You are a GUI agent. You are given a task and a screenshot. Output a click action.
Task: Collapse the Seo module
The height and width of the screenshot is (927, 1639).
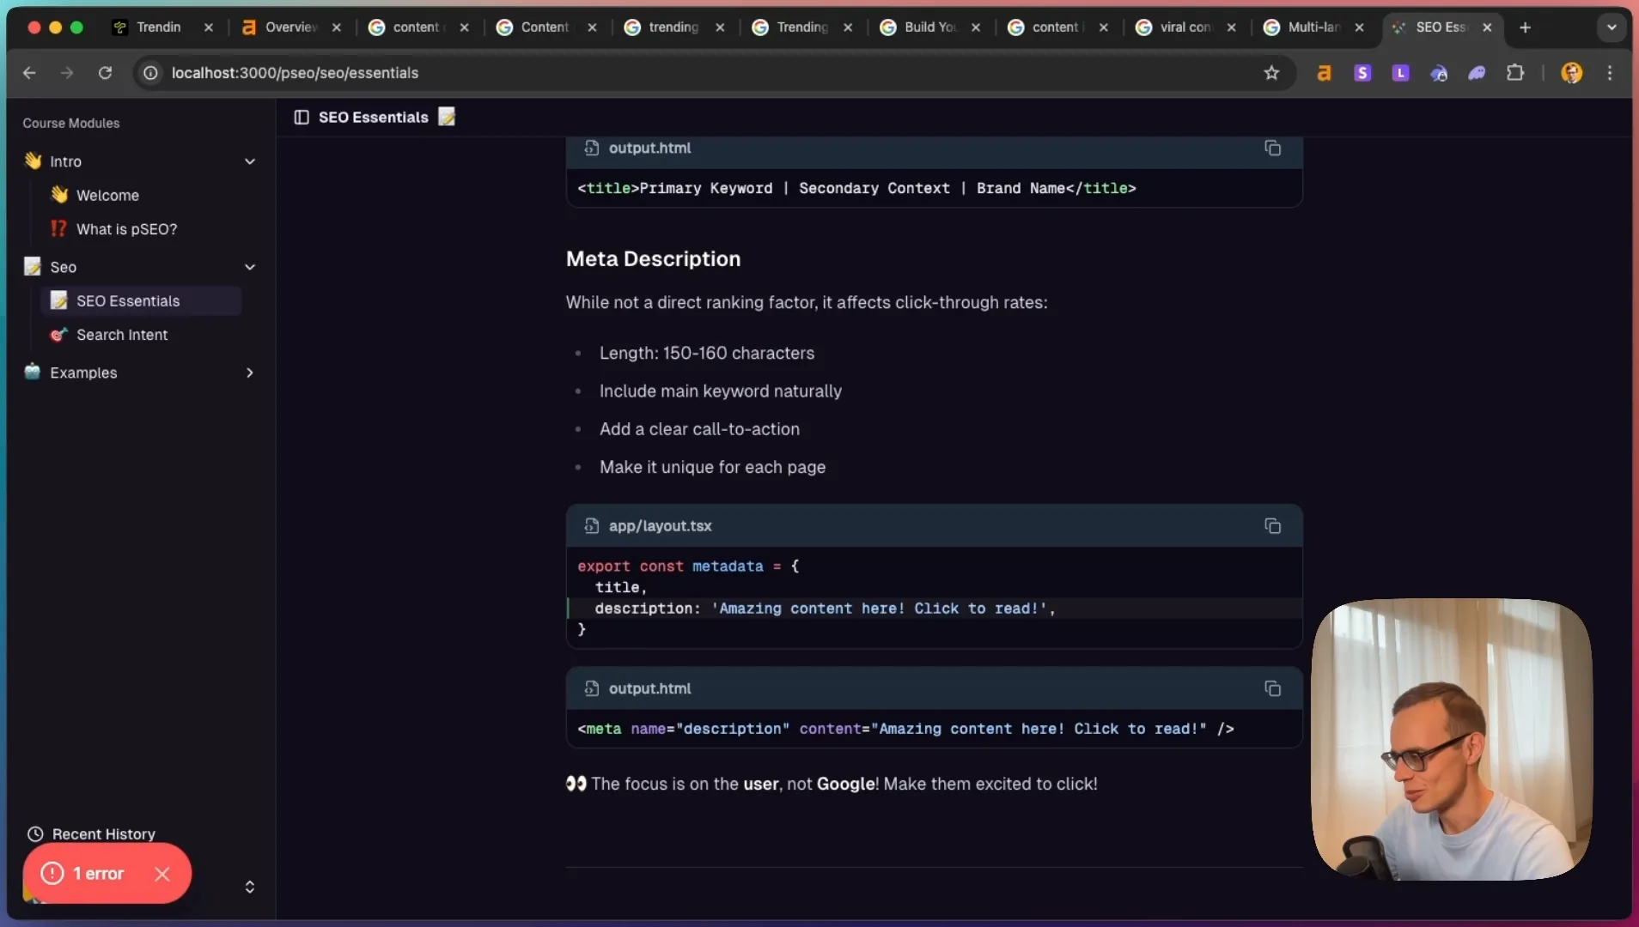pos(250,267)
